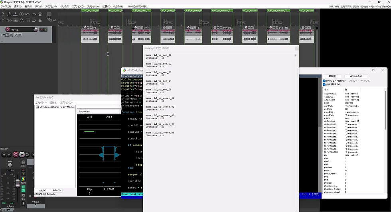391x212 pixels.
Task: Toggle defer code execution checkbox
Action: [x=324, y=81]
